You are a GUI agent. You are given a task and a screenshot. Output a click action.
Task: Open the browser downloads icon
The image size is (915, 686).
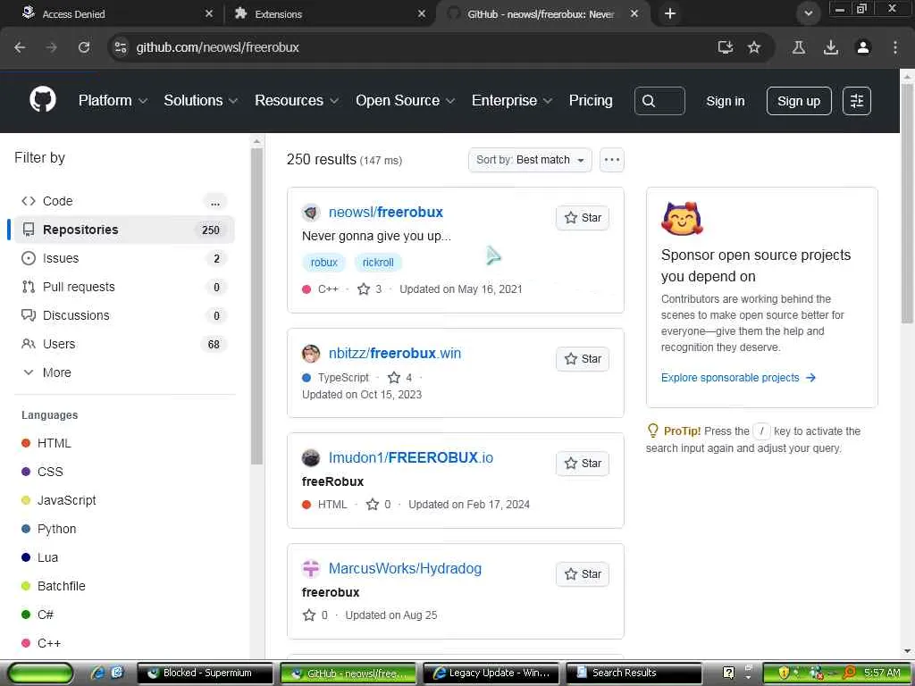point(831,47)
